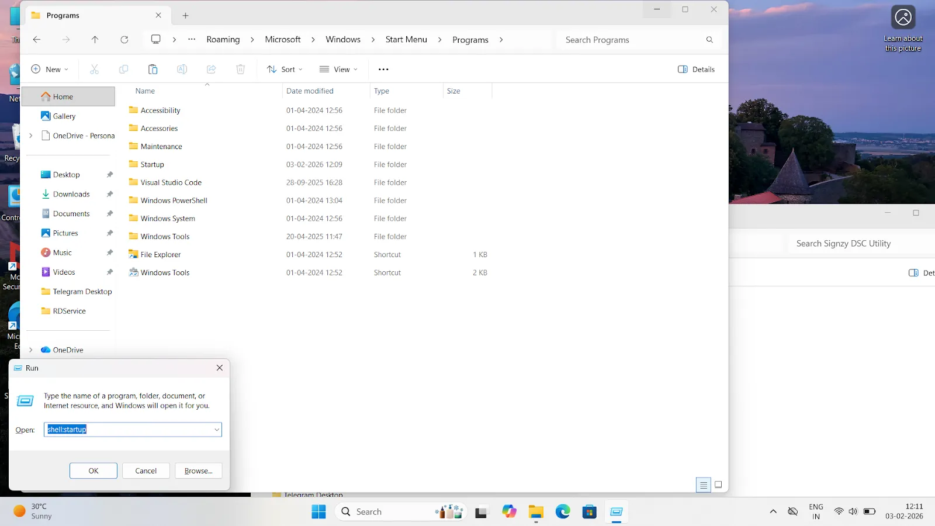Click Cancel in the Run dialog
The height and width of the screenshot is (526, 935).
[146, 471]
